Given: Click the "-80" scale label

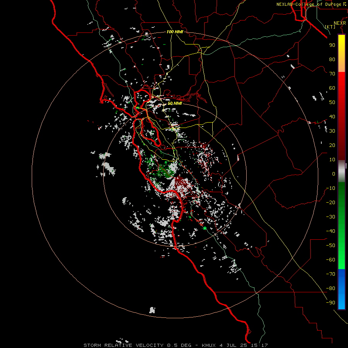Looking at the screenshot, I should click(331, 288).
